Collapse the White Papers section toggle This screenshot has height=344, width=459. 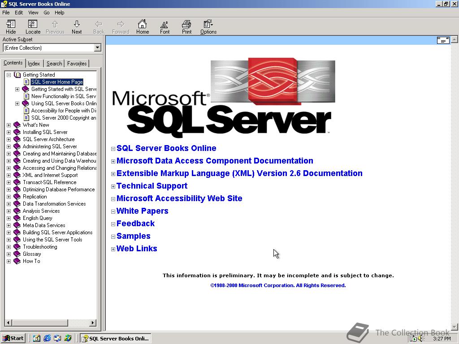click(113, 211)
